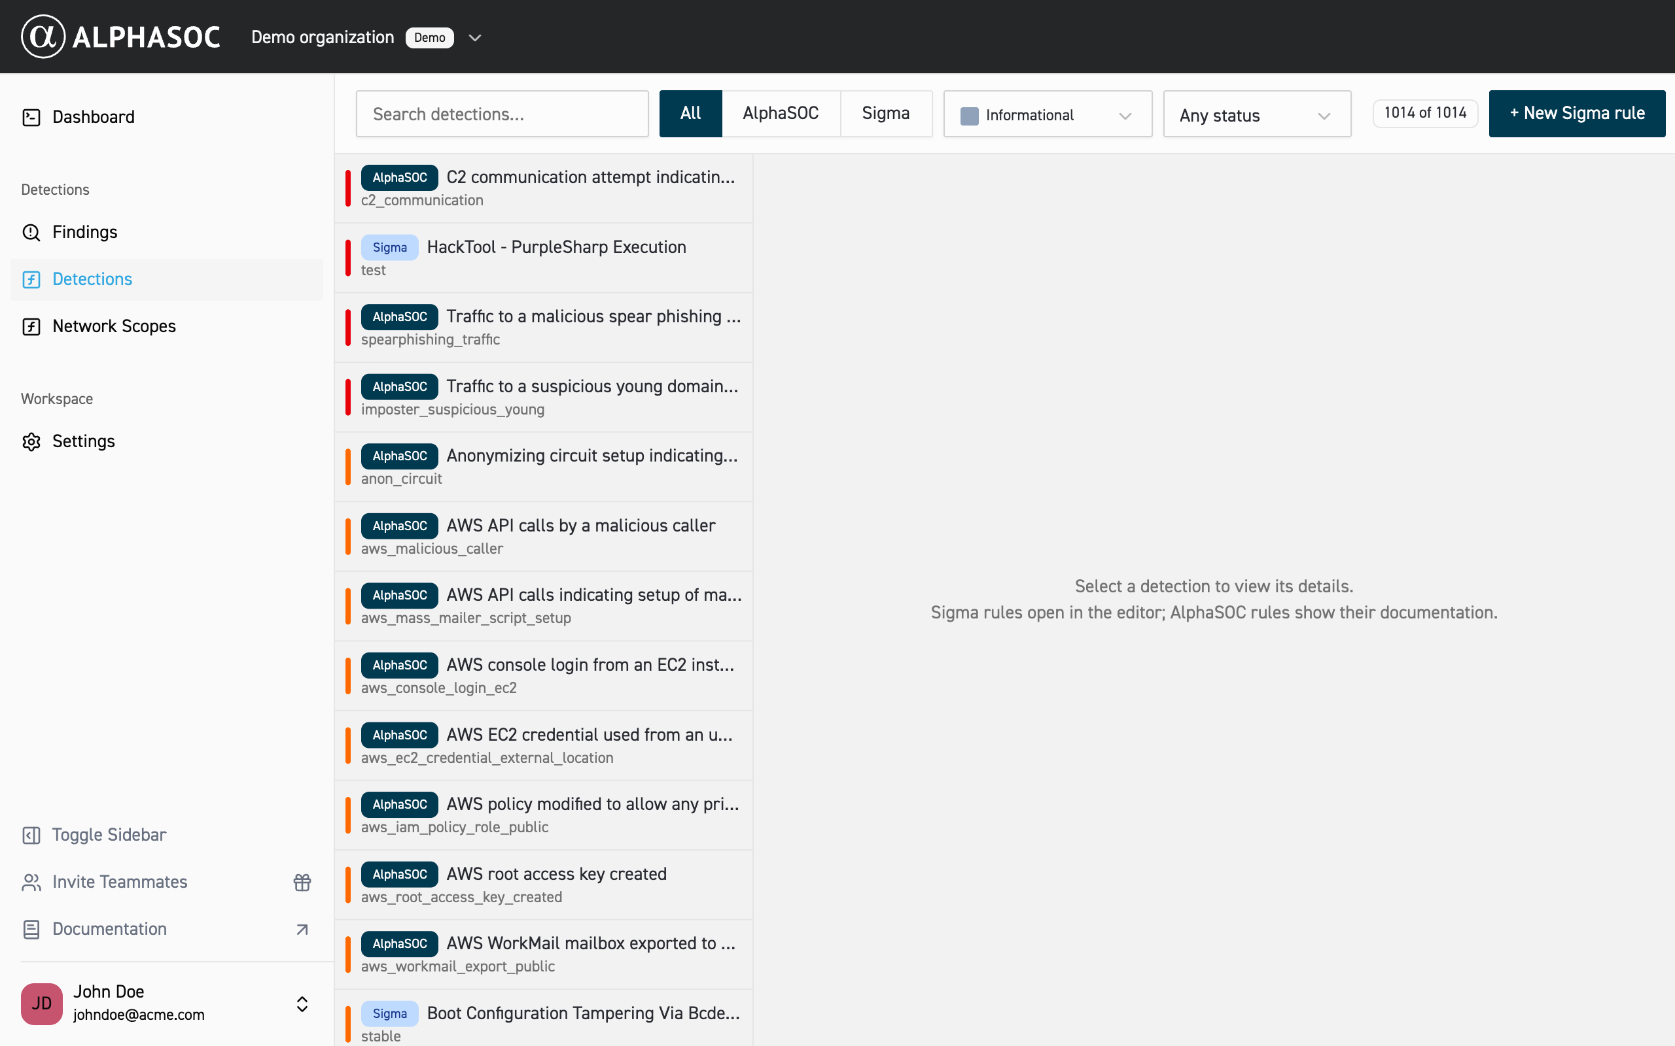Open AWS API calls by a malicious caller
This screenshot has height=1046, width=1675.
tap(544, 537)
